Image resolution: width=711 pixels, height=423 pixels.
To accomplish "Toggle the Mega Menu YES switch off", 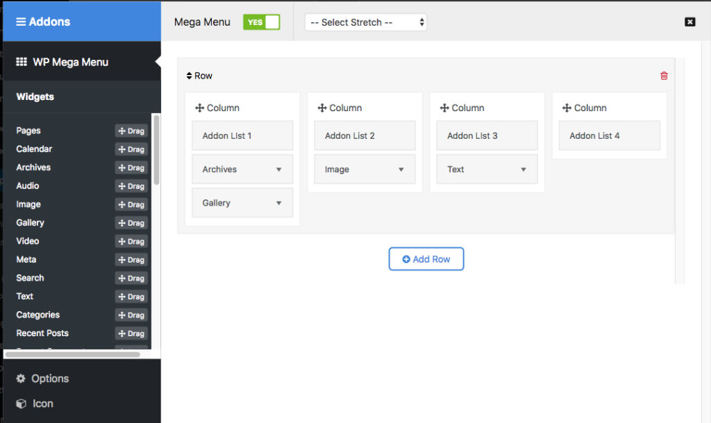I will 261,22.
